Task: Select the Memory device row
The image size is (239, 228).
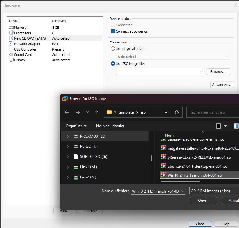Action: [55, 28]
